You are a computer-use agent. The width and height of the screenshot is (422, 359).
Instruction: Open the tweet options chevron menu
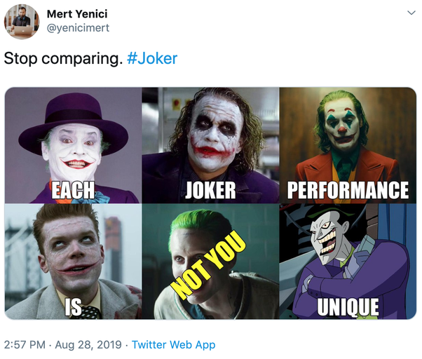click(410, 13)
